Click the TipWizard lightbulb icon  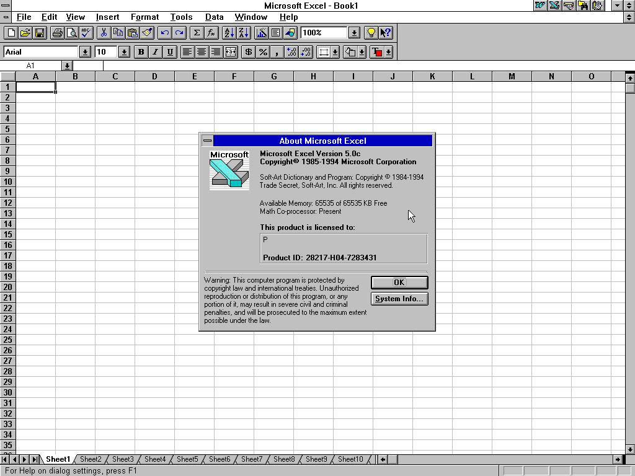tap(370, 33)
